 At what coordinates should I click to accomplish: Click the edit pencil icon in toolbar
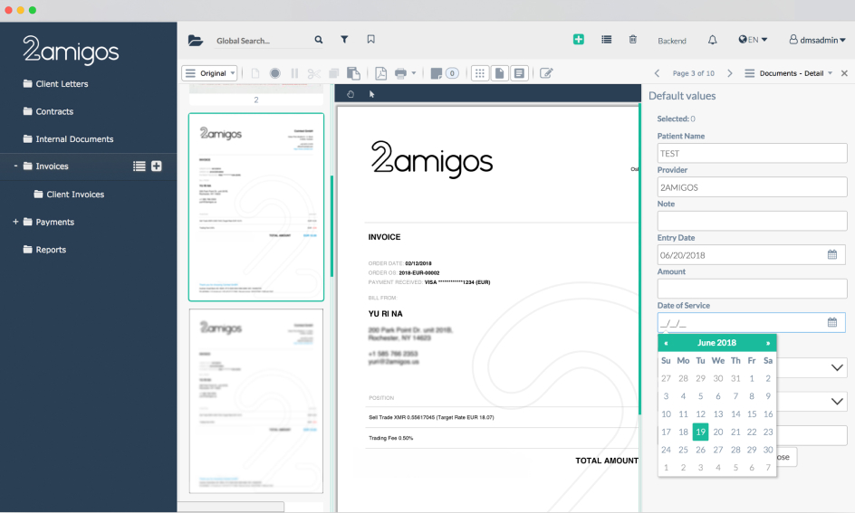coord(546,73)
